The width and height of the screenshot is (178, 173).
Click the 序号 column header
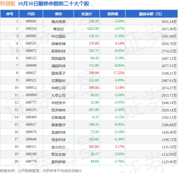(10, 14)
